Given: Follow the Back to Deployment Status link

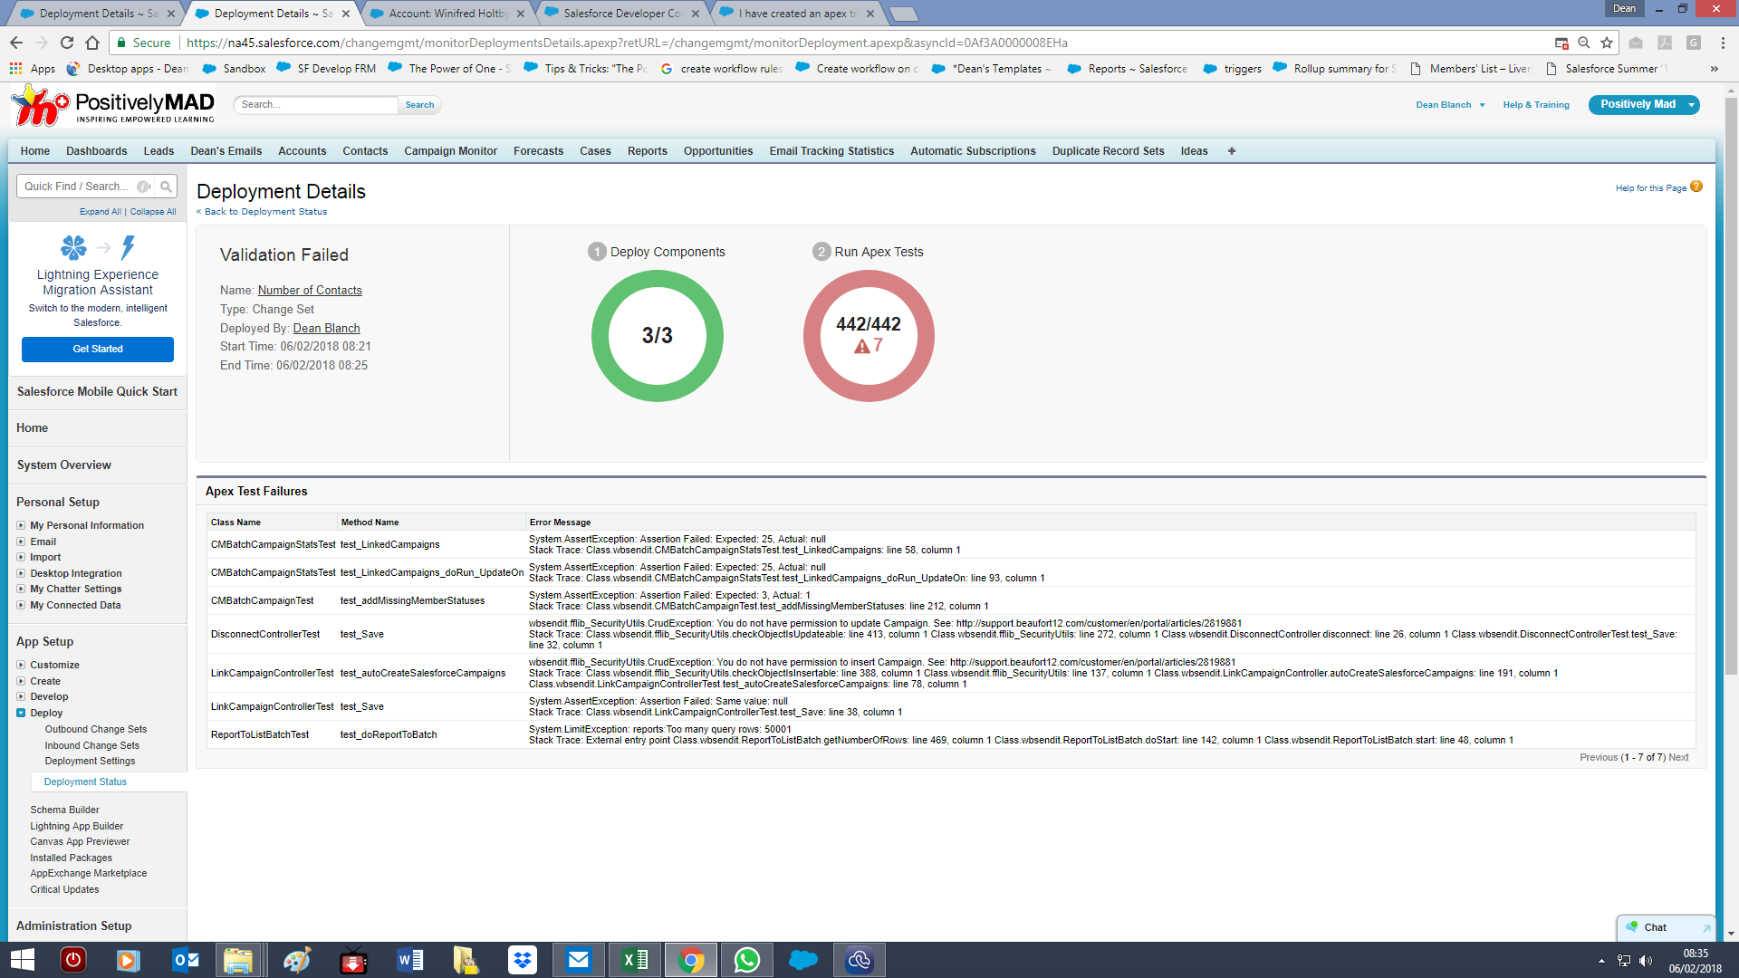Looking at the screenshot, I should pyautogui.click(x=264, y=212).
